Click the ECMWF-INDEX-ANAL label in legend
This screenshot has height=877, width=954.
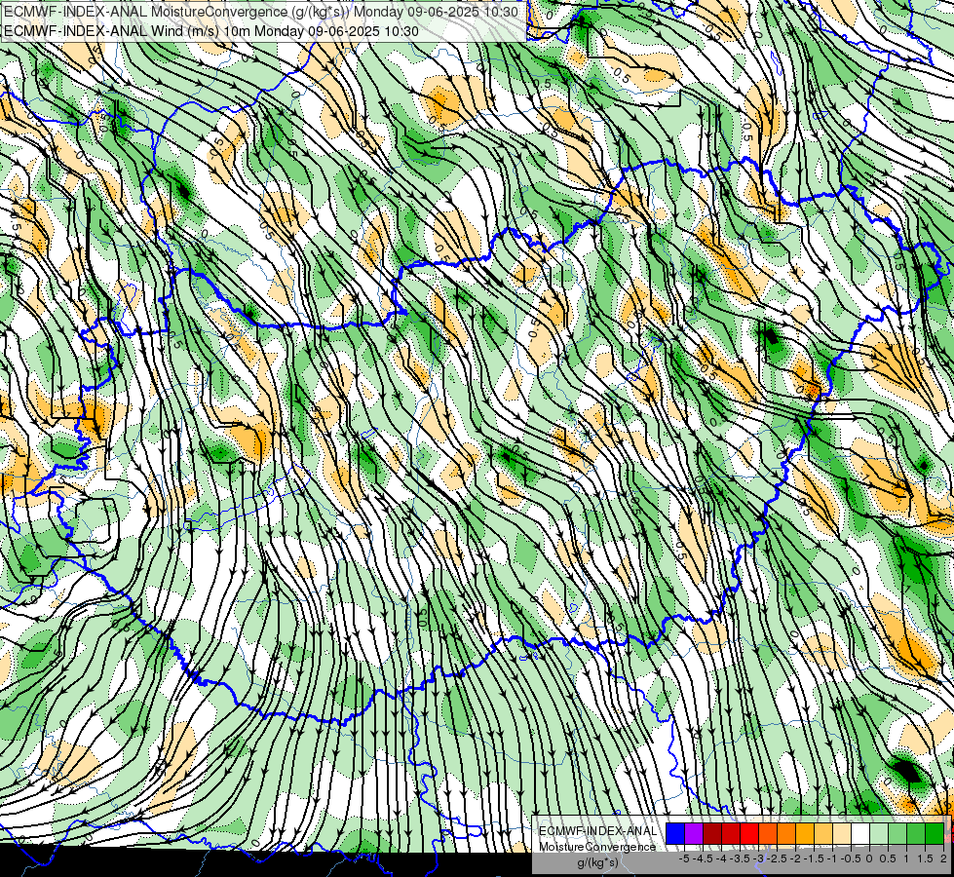click(x=597, y=831)
